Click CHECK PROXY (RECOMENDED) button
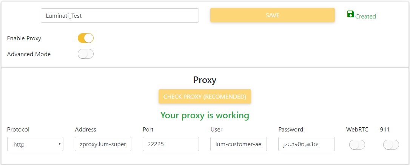410x165 pixels. click(x=205, y=97)
